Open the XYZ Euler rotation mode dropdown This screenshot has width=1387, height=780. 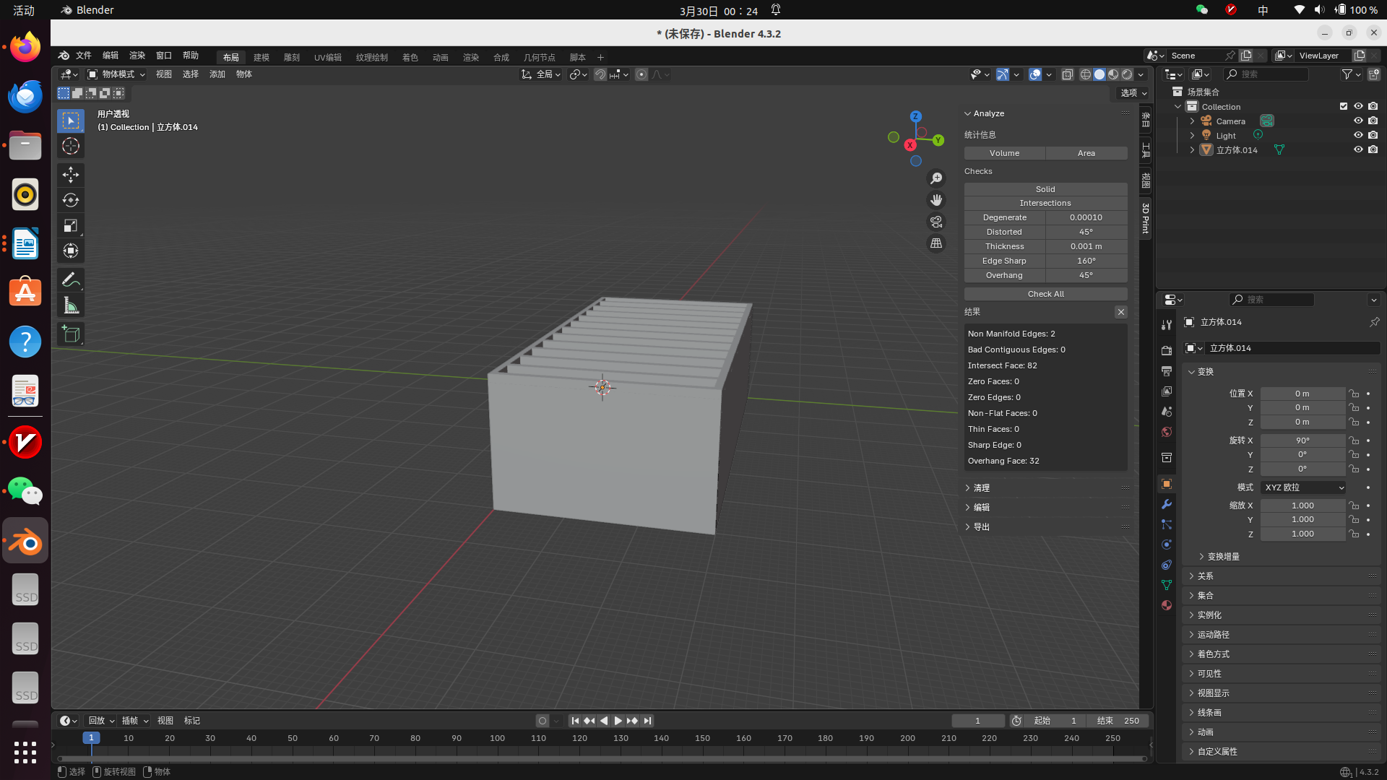coord(1303,487)
